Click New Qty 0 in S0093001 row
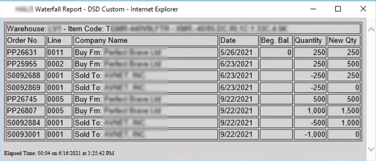The width and height of the screenshot is (376, 161). (x=344, y=134)
